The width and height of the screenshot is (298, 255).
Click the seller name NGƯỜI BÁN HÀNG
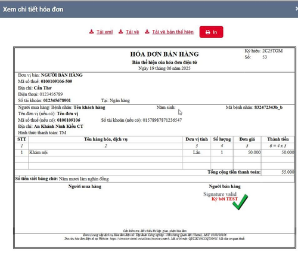[61, 75]
